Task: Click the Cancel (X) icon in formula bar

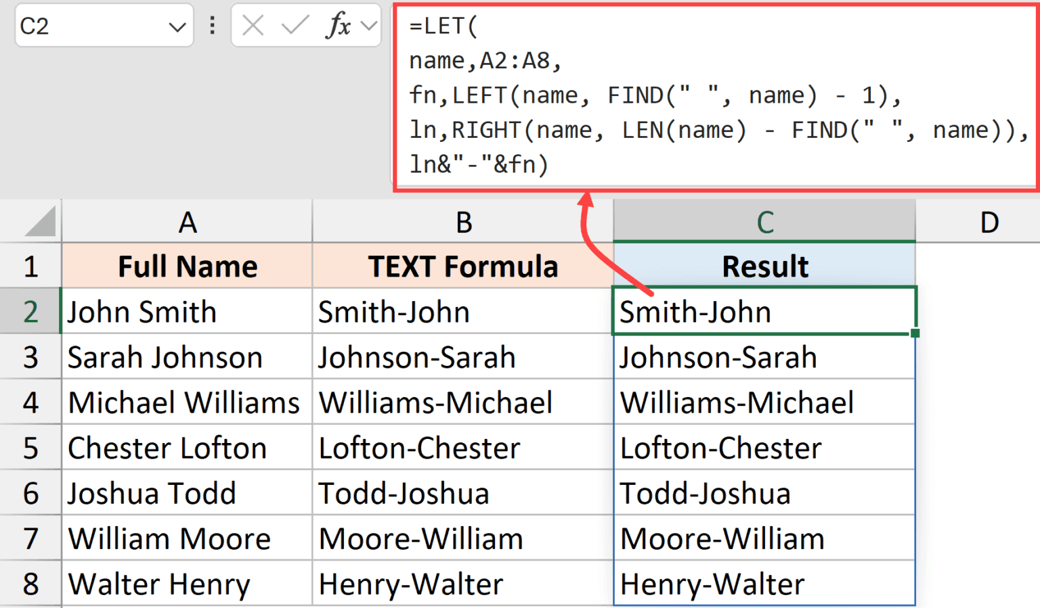Action: (x=253, y=25)
